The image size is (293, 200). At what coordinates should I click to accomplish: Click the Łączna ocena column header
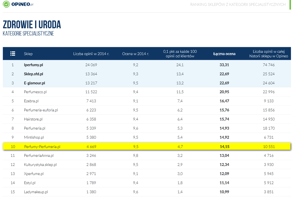(x=224, y=54)
